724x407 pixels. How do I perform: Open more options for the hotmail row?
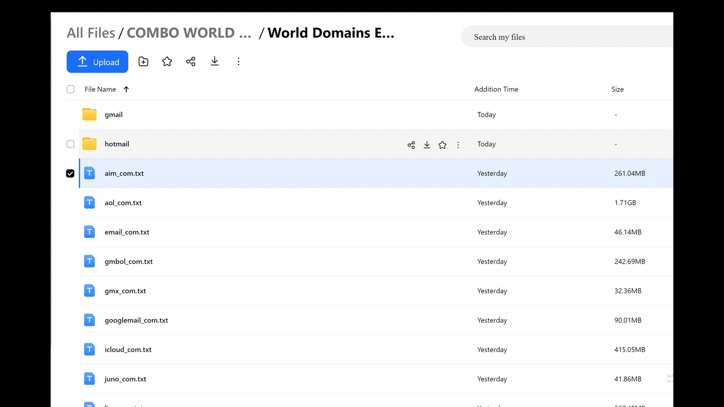[x=458, y=145]
